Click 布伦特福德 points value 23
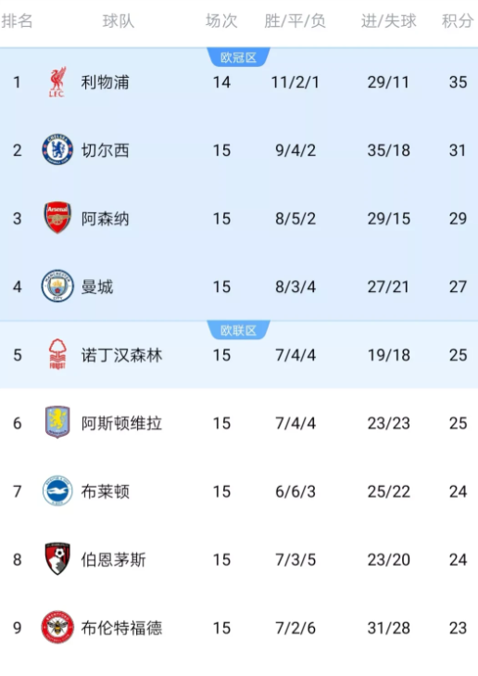 [x=458, y=628]
